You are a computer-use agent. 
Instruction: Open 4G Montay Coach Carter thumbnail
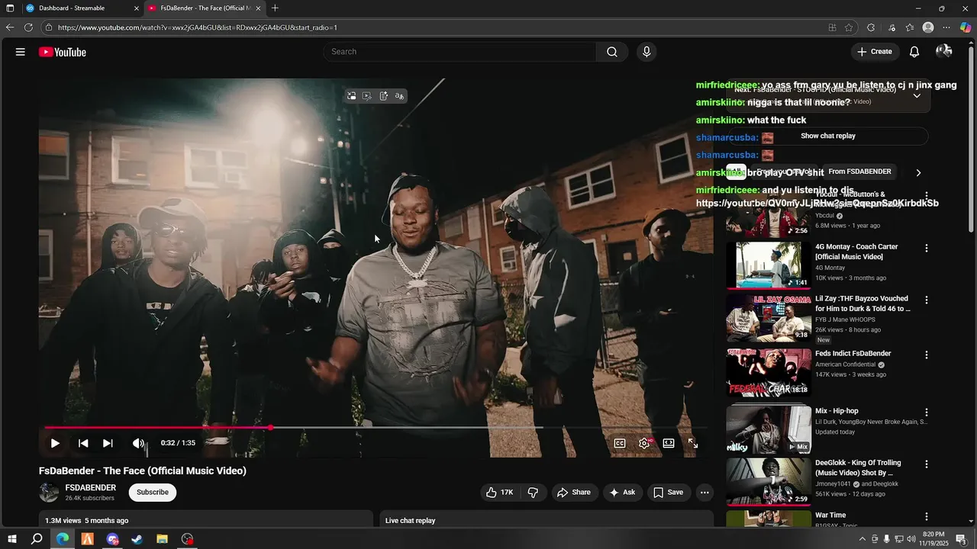coord(769,265)
